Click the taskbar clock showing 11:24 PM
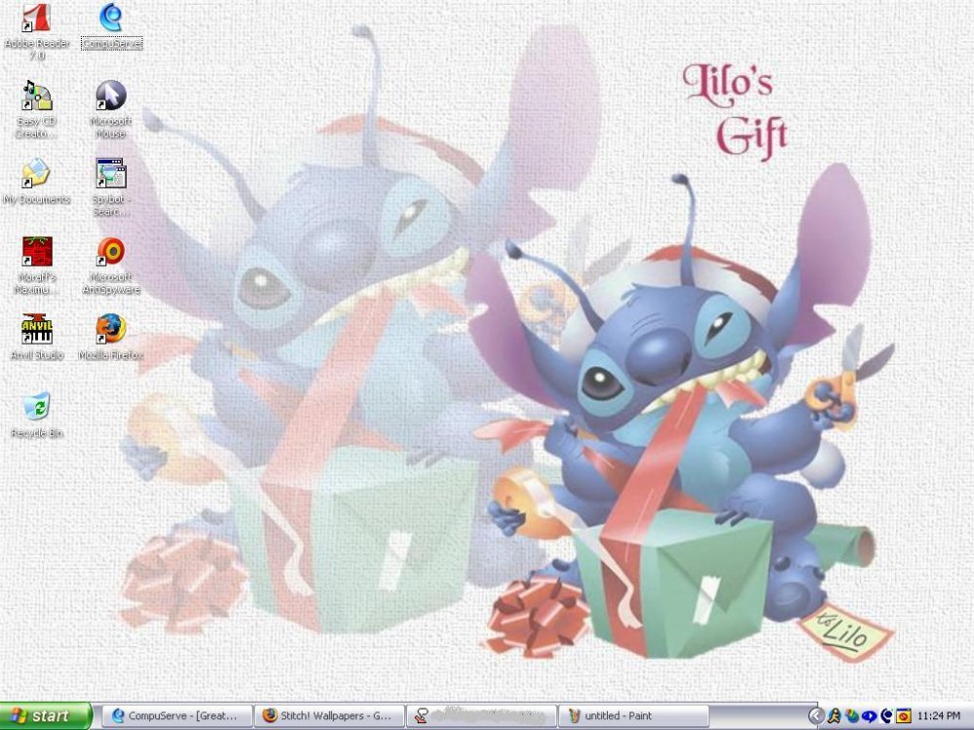Image resolution: width=974 pixels, height=730 pixels. pos(938,715)
